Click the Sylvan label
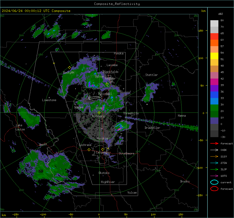The image size is (234, 218). (99, 76)
